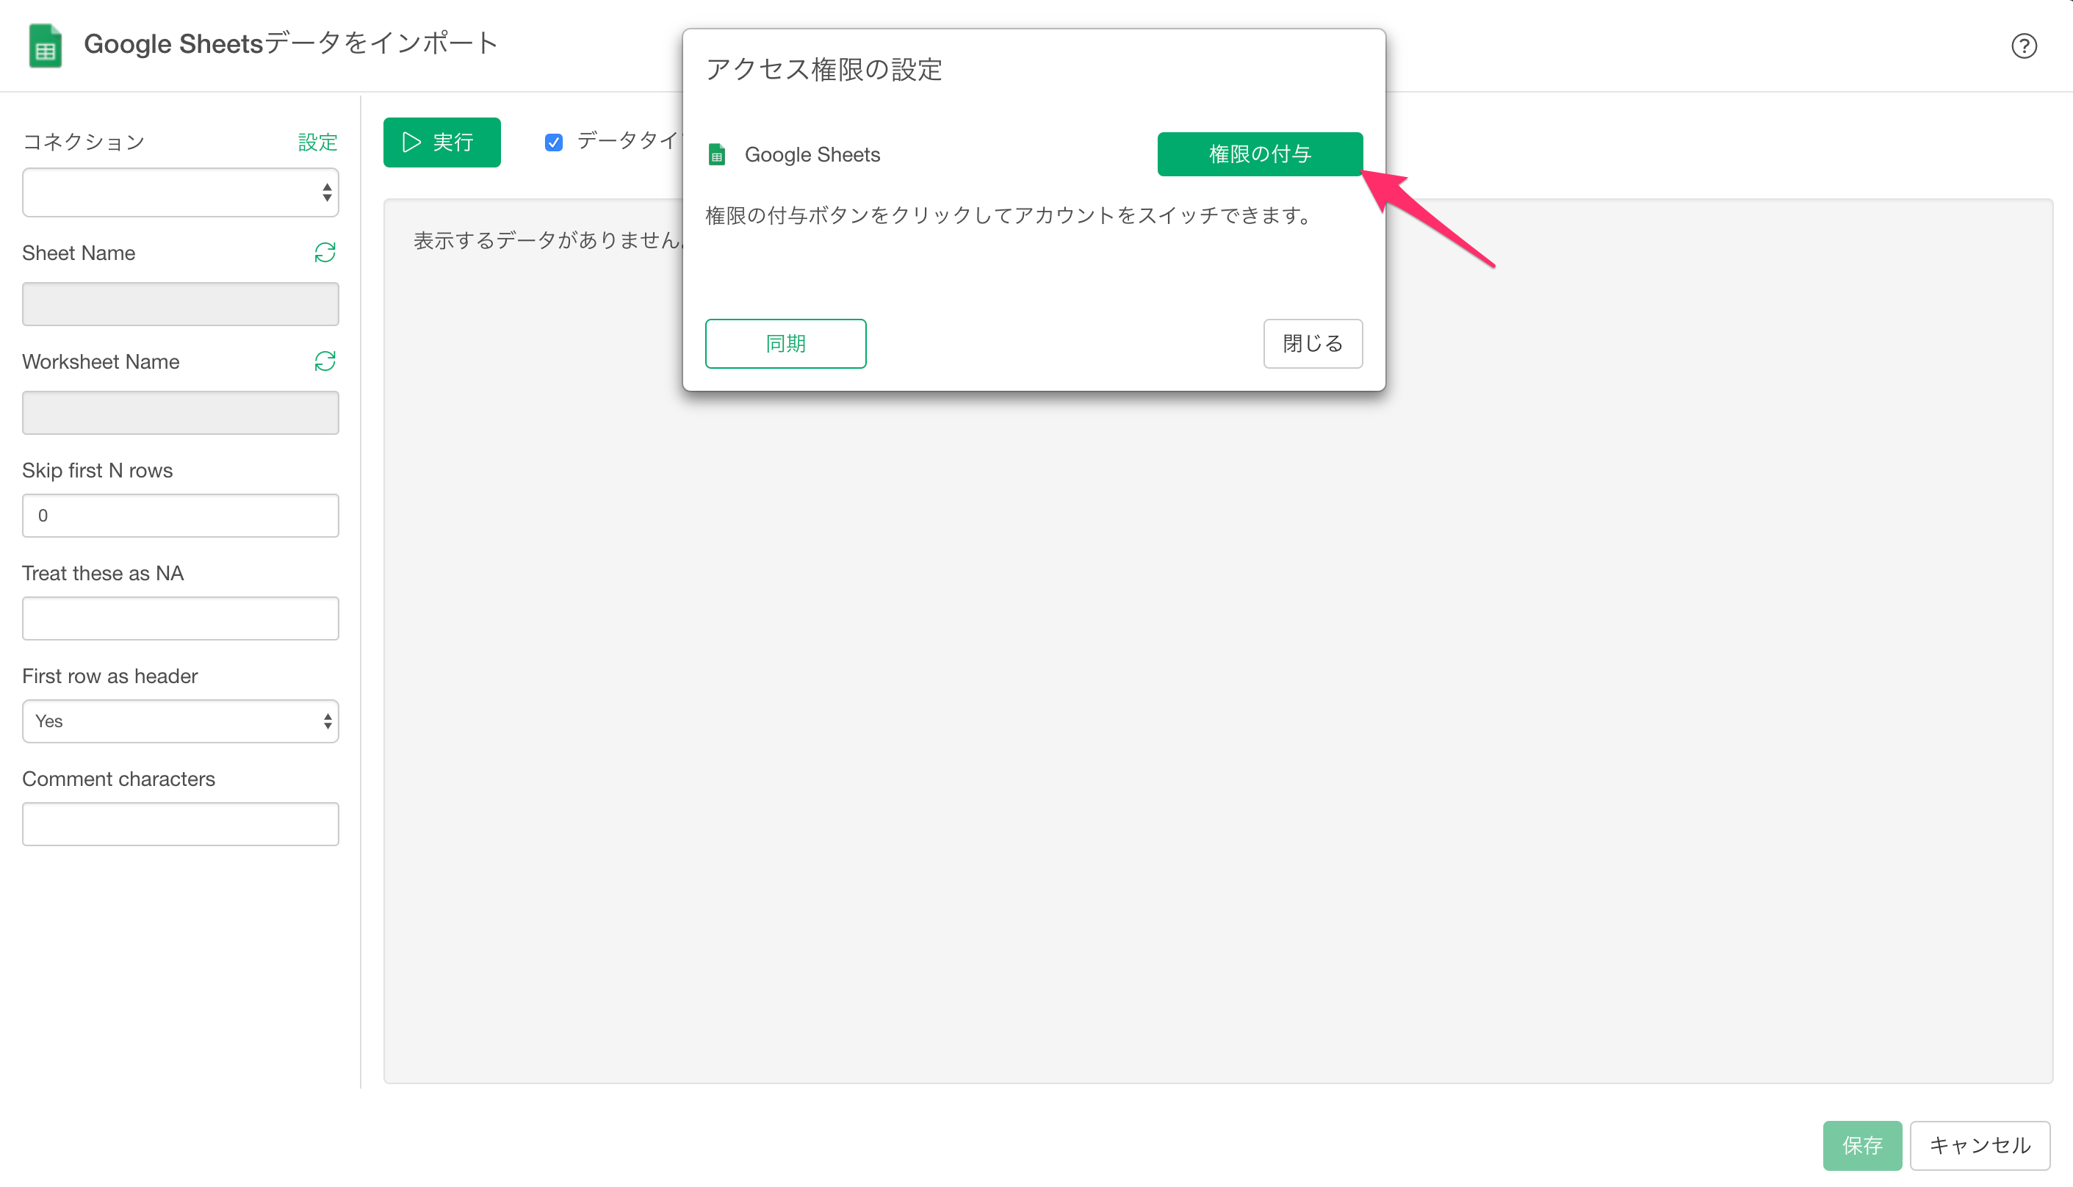Click the 権限の付与ボタンをクリック instruction text

pyautogui.click(x=1009, y=215)
